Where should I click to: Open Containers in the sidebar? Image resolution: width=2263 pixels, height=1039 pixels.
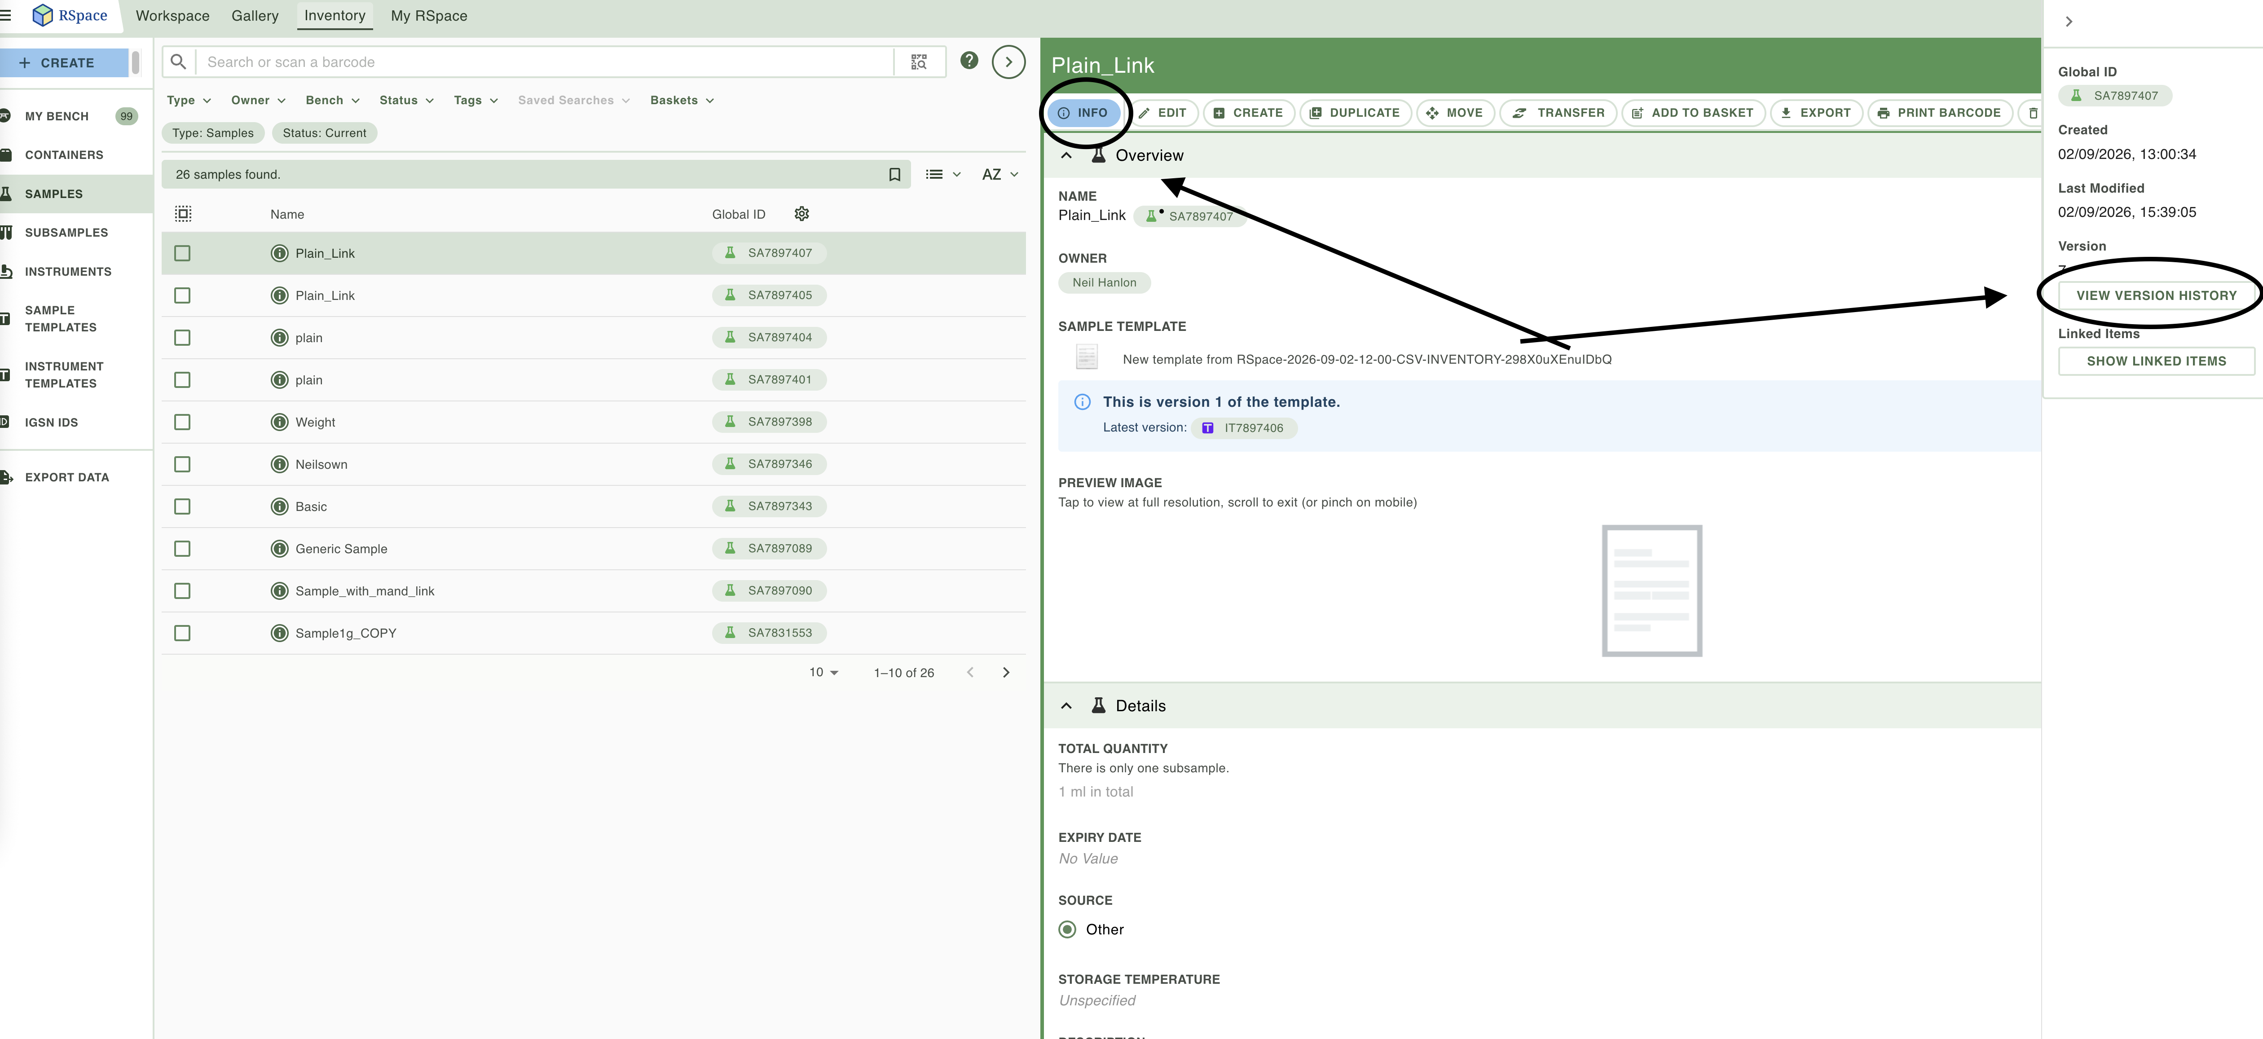point(64,155)
